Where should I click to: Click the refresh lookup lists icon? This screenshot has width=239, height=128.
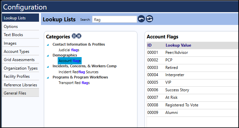[149, 19]
